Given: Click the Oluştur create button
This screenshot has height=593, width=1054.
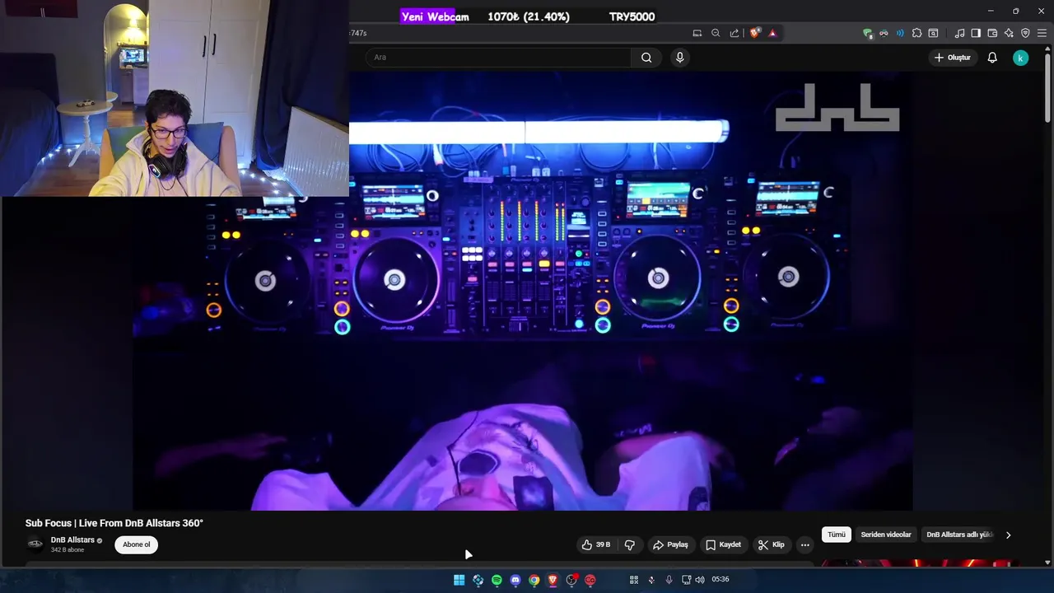Looking at the screenshot, I should point(952,58).
